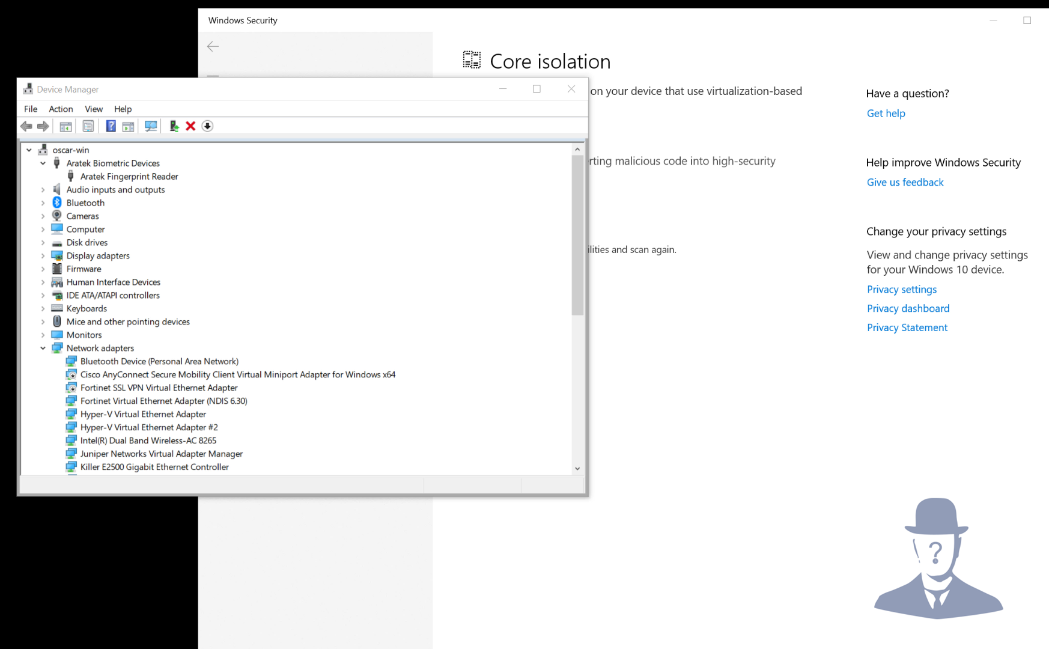
Task: Click the Forward arrow in Device Manager toolbar
Action: (43, 126)
